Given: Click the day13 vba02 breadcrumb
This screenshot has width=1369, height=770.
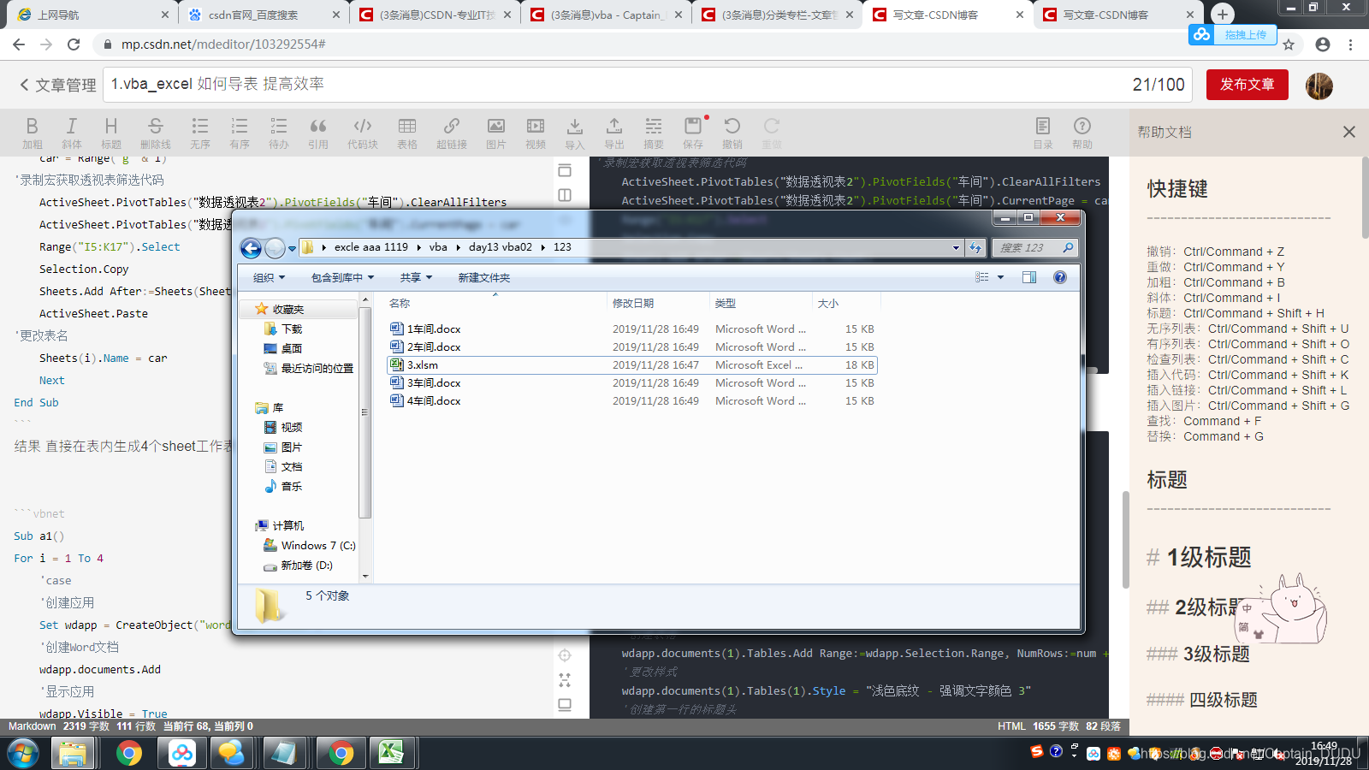Looking at the screenshot, I should coord(501,247).
